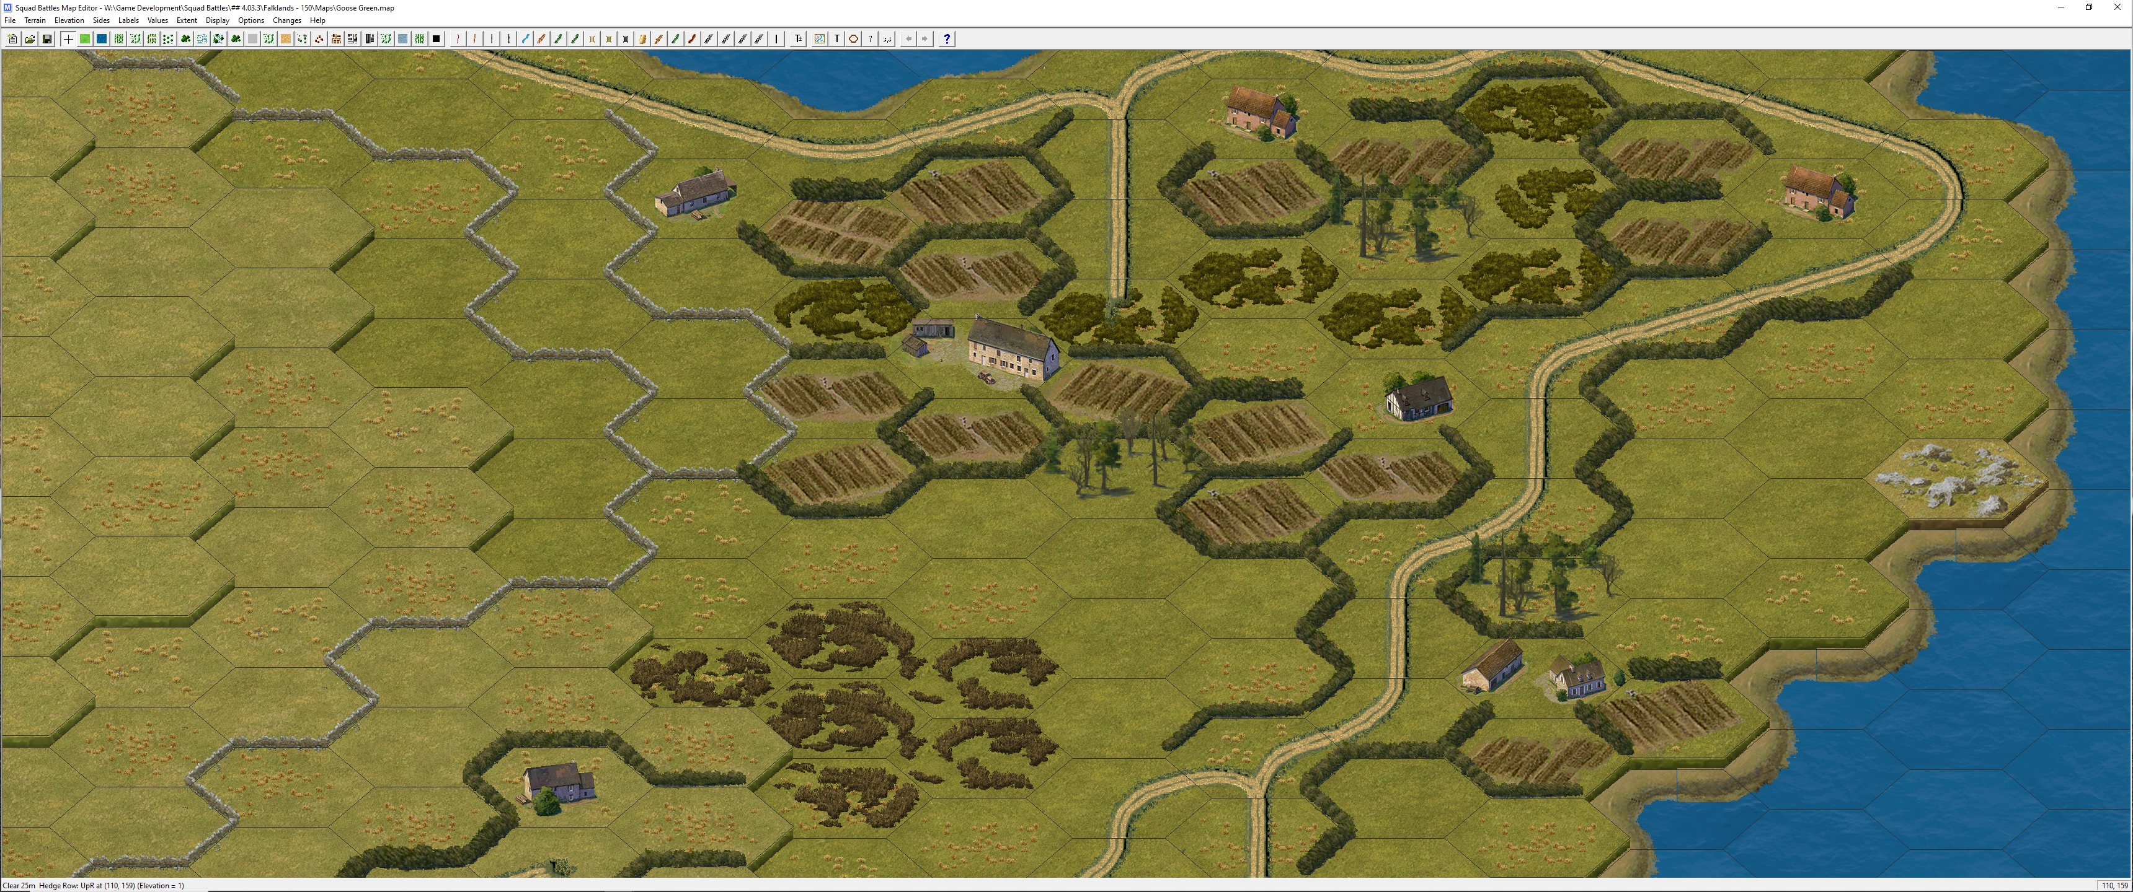Screen dimensions: 2133x892
Task: Click the Save floppy disk icon
Action: coord(47,39)
